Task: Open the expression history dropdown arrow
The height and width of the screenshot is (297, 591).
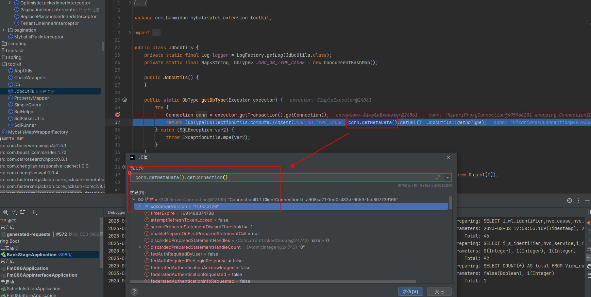Action: tap(448, 177)
